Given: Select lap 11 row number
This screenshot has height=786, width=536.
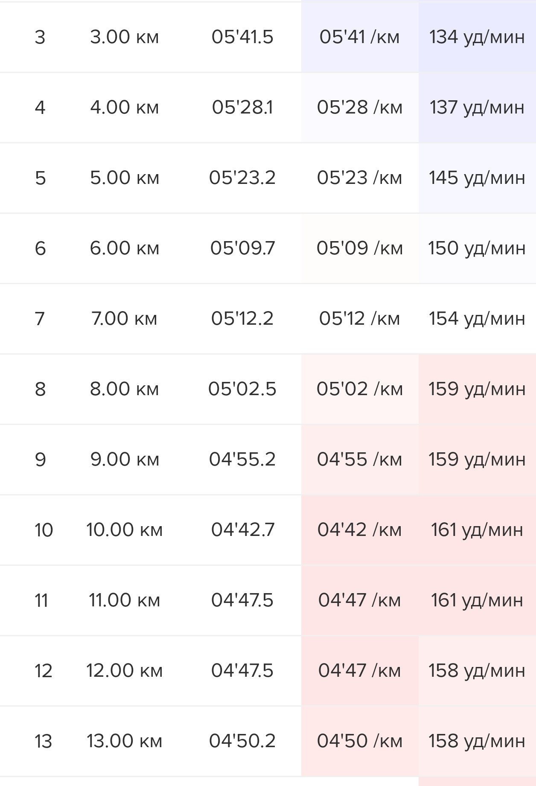Looking at the screenshot, I should [x=41, y=600].
